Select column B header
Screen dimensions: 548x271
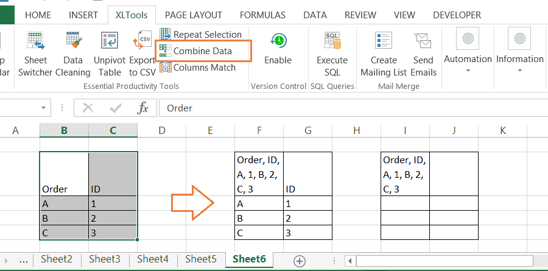coord(65,131)
